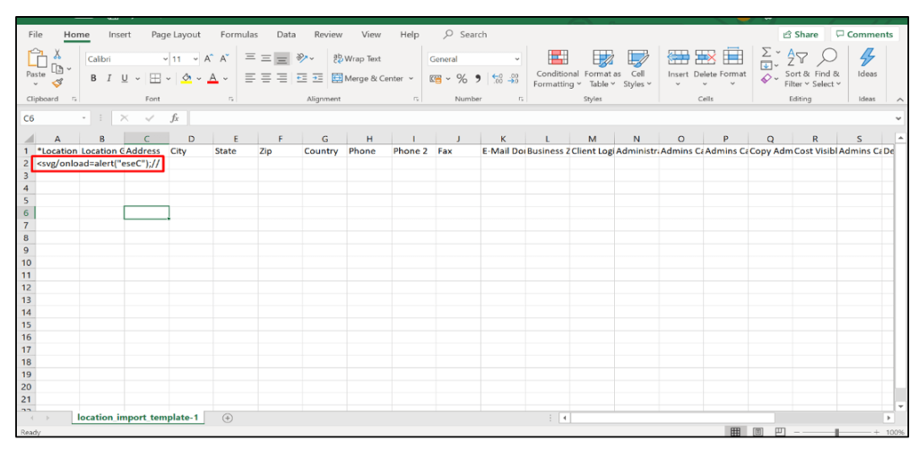Viewport: 918px width, 449px height.
Task: Decrease decimal places
Action: 514,78
